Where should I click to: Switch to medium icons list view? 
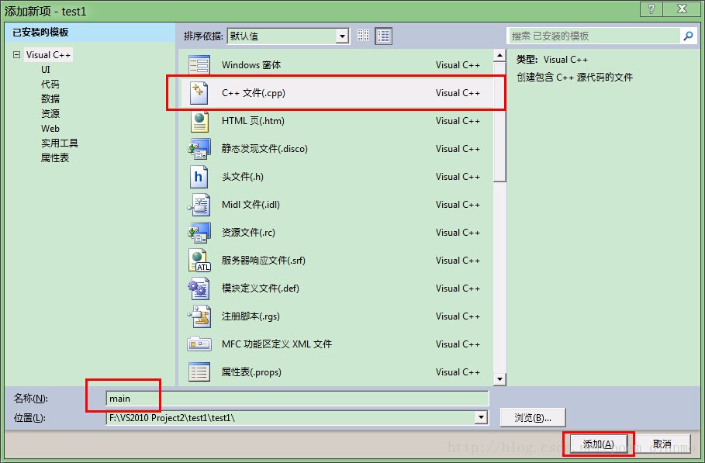[384, 36]
